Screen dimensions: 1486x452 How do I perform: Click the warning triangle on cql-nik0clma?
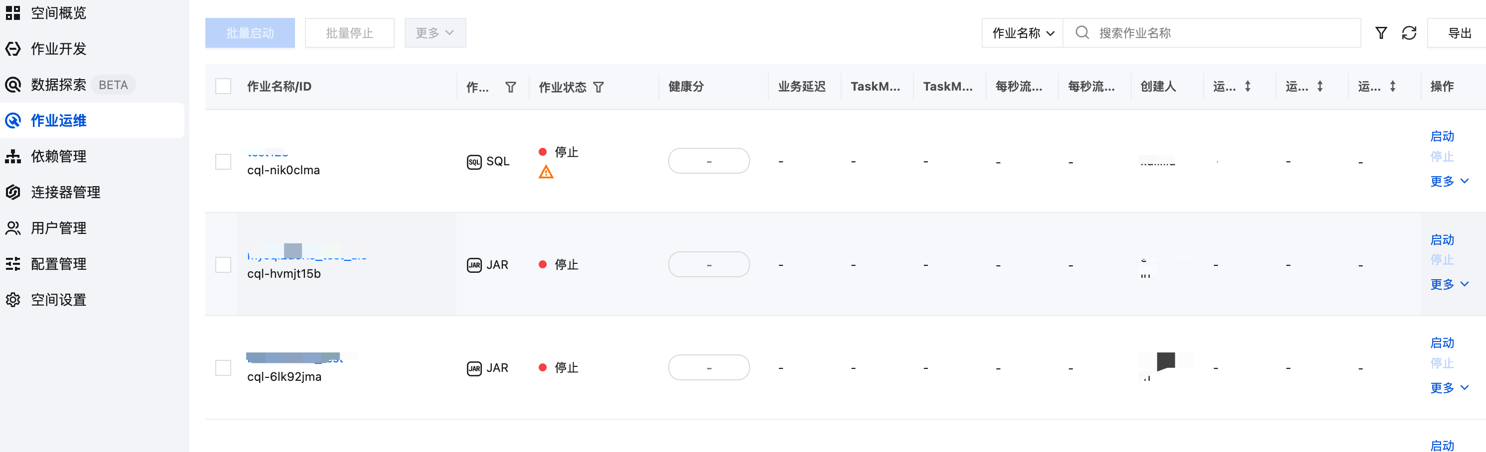546,172
